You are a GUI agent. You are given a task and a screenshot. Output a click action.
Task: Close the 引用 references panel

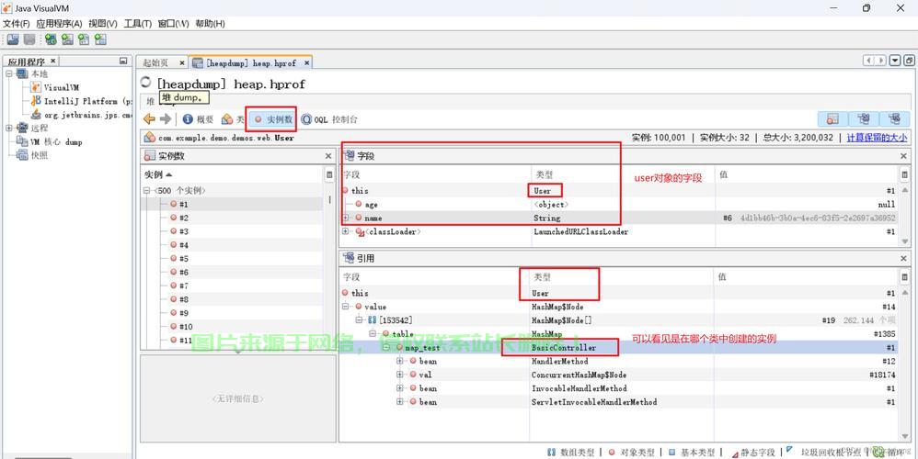[x=903, y=258]
